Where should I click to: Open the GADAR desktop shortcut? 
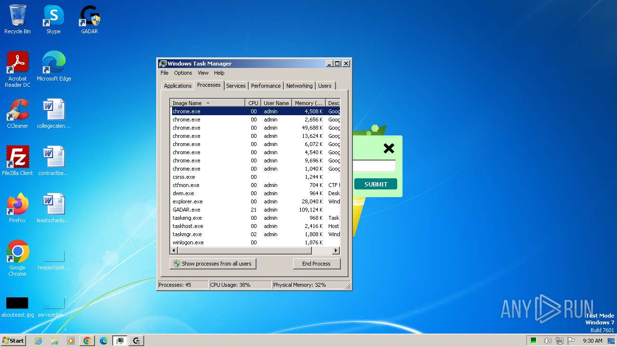89,19
